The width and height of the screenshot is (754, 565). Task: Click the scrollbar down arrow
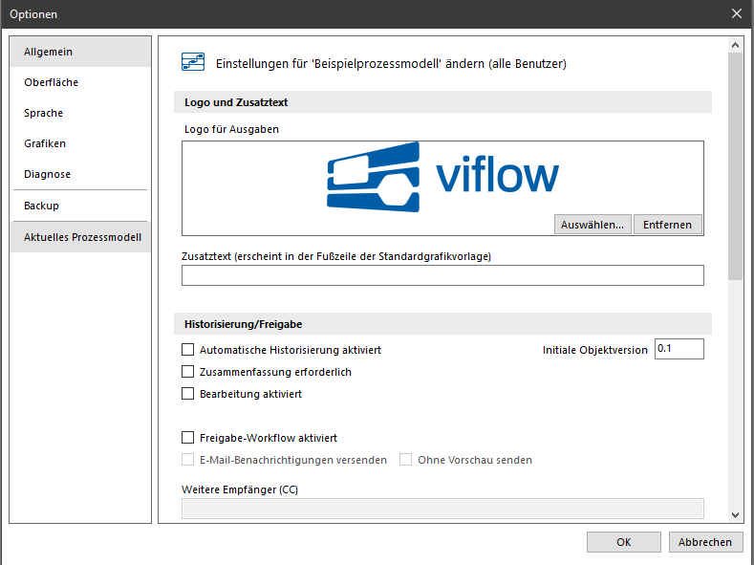735,514
